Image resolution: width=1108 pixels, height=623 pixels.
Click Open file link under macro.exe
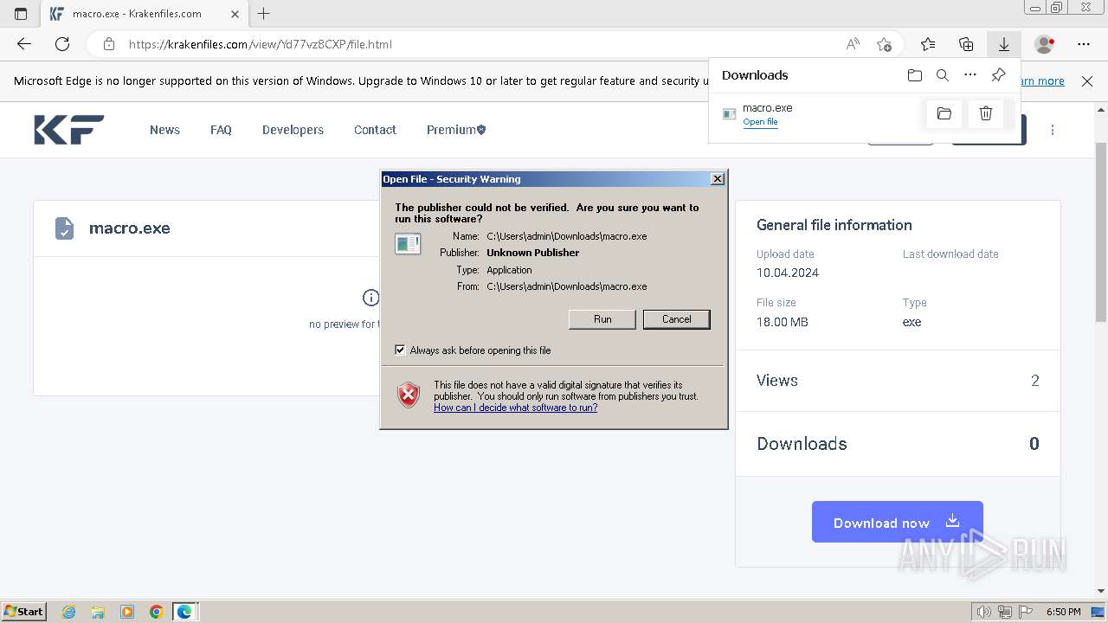(760, 122)
